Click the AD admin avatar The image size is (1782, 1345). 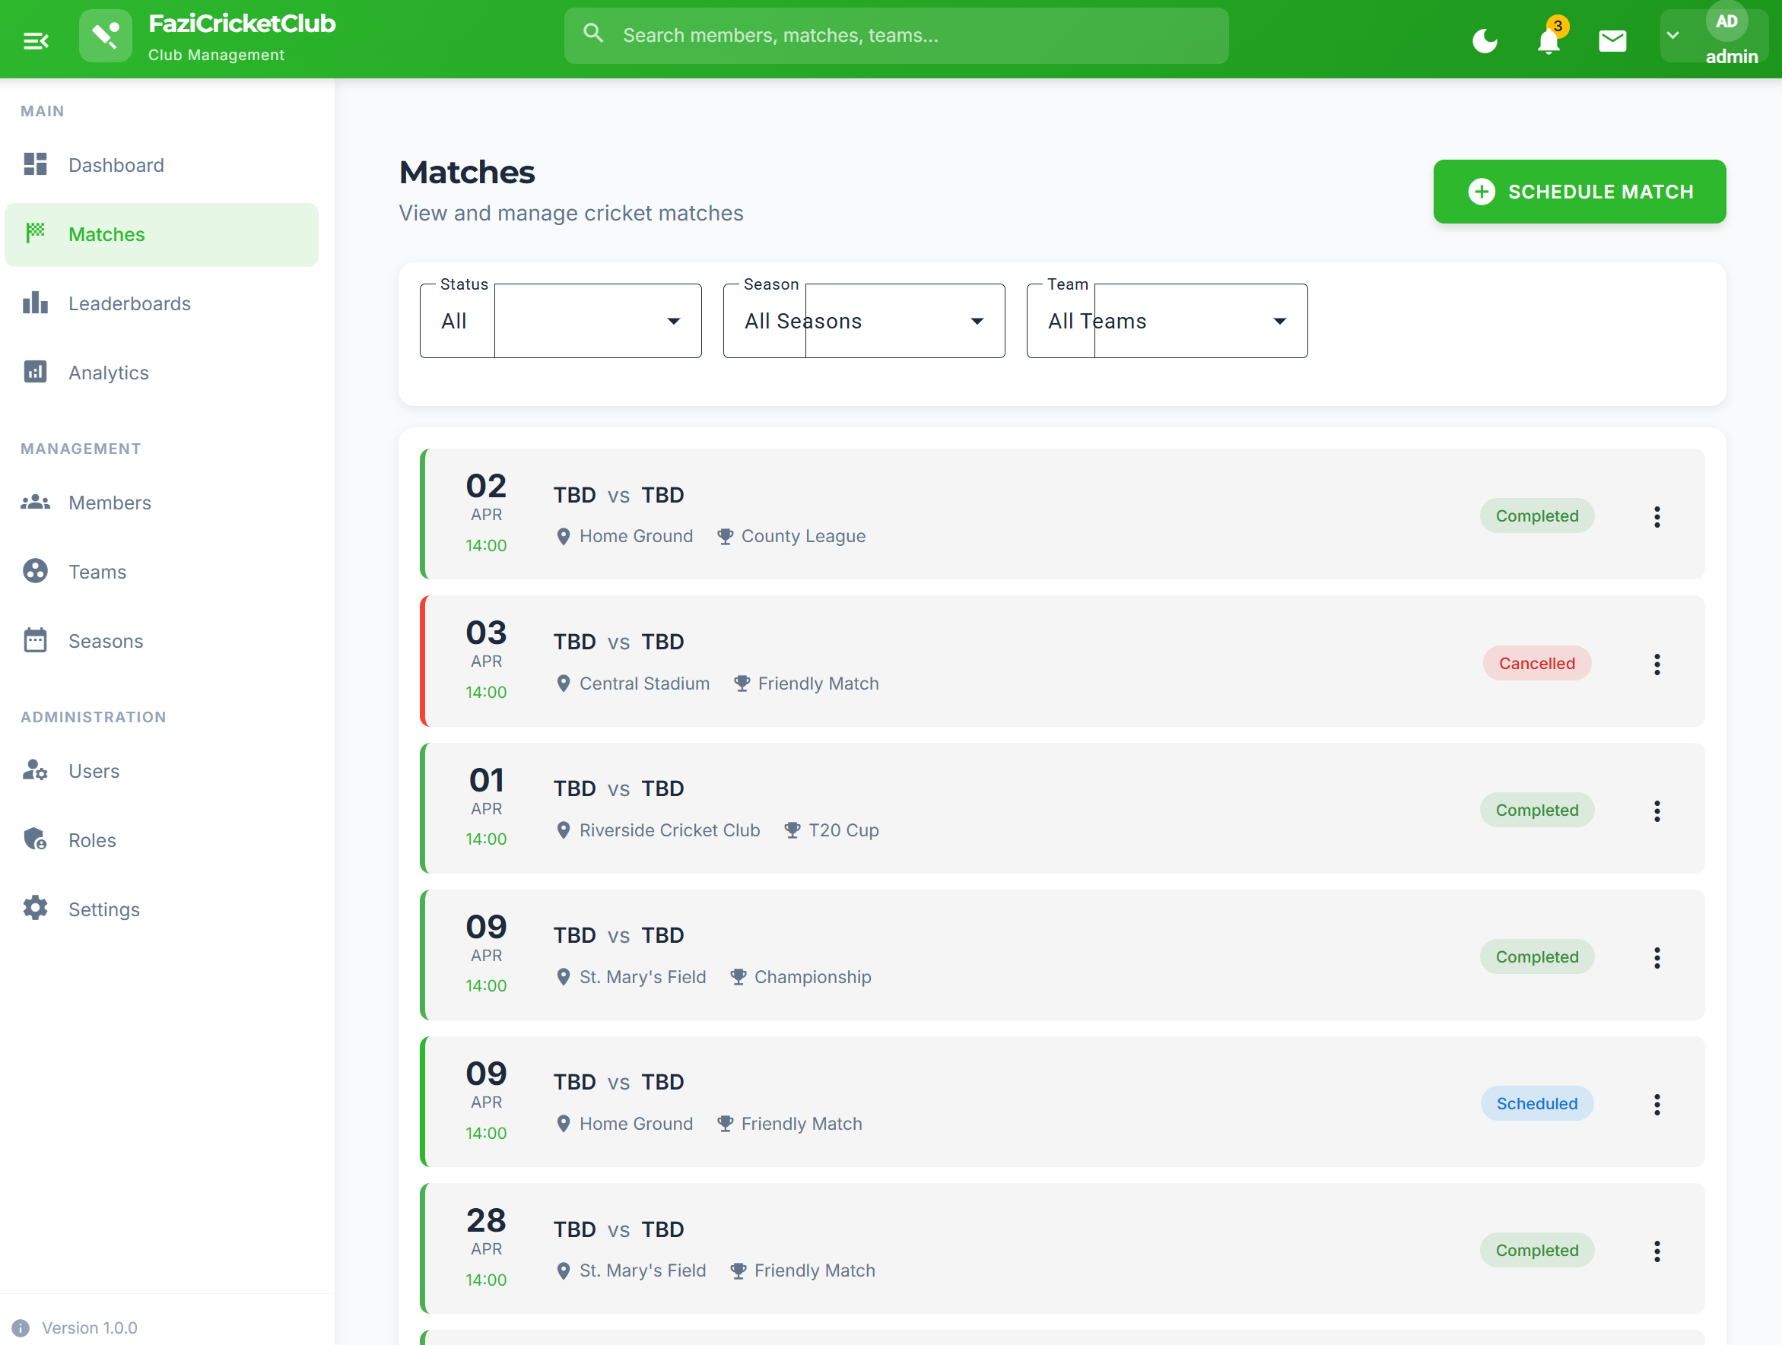point(1726,22)
